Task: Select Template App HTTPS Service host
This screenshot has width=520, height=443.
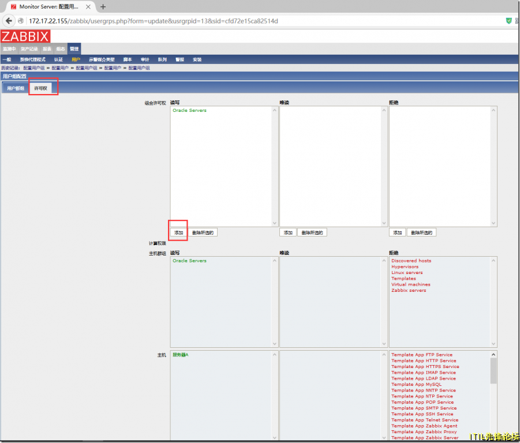Action: point(425,367)
